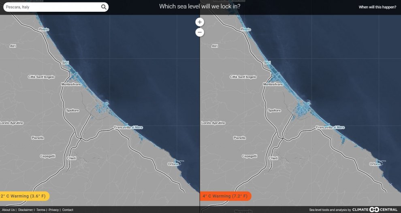
Task: Select the 4° C Warming label
Action: 226,196
